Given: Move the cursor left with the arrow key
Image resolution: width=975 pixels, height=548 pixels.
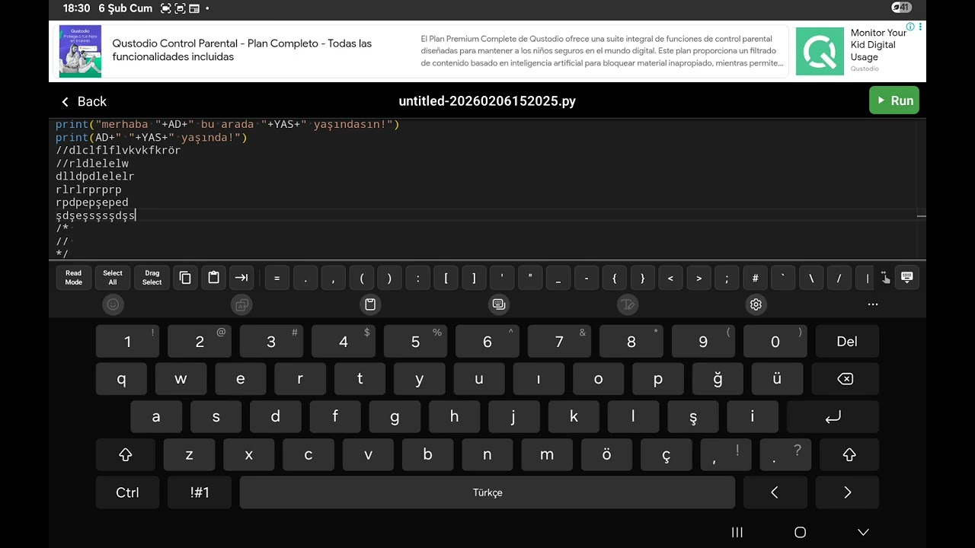Looking at the screenshot, I should click(775, 492).
